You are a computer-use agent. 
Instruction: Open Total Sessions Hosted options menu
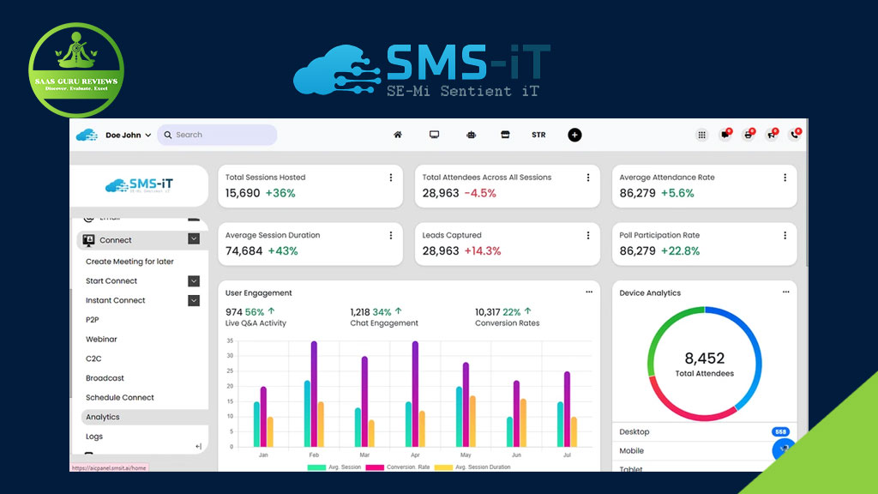click(391, 178)
